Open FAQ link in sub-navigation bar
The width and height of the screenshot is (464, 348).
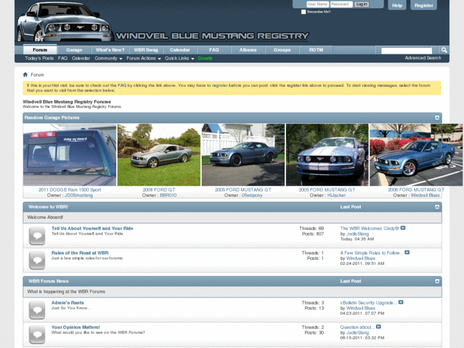coord(63,58)
